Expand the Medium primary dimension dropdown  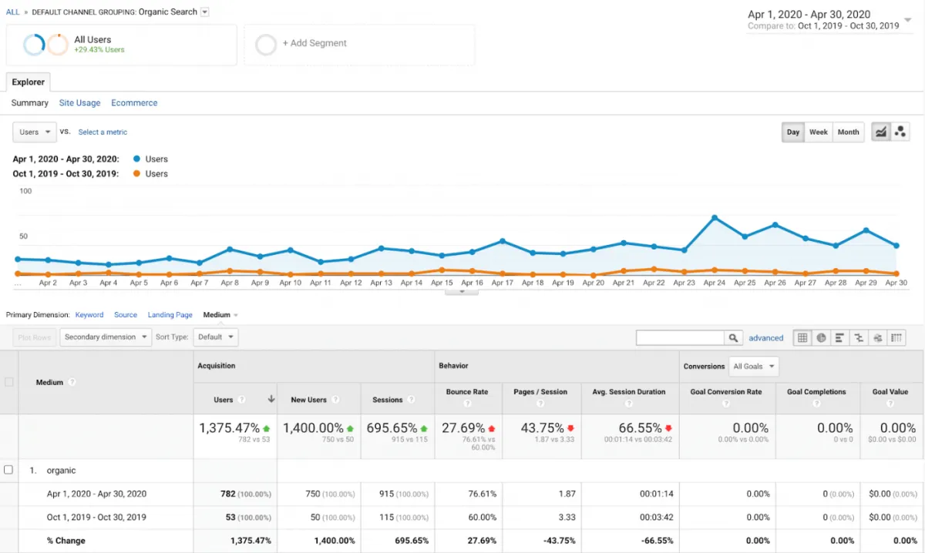click(x=236, y=315)
